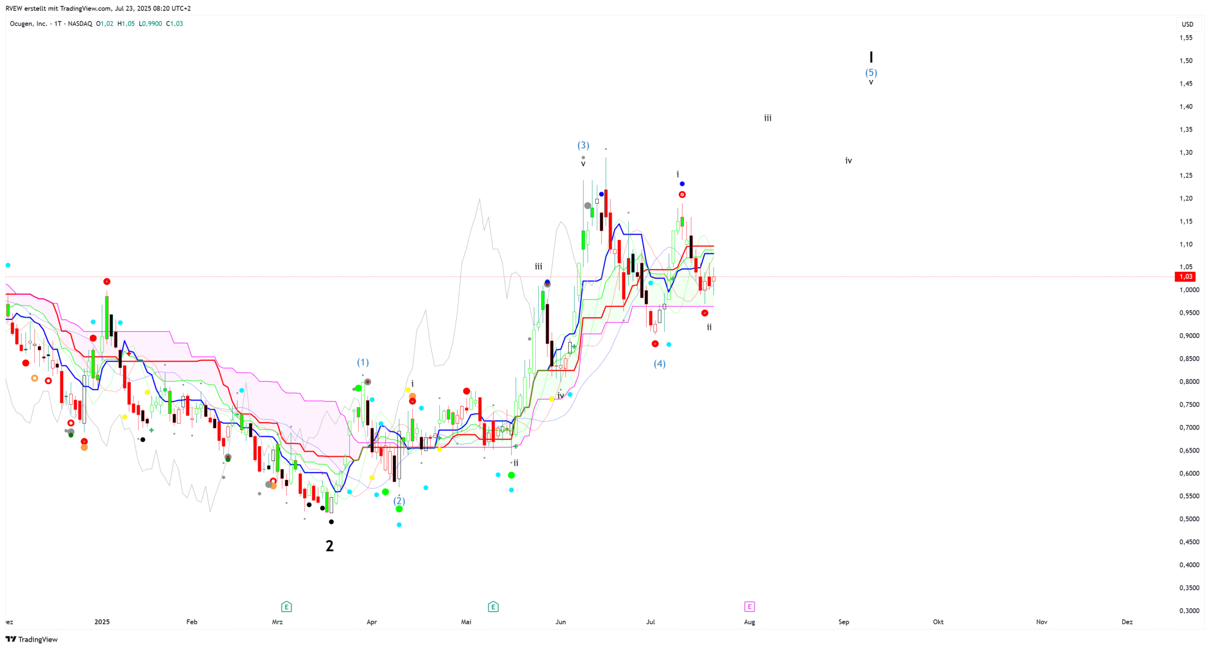Select the bold I wave label at the top
Viewport: 1210px width, 649px height.
(x=871, y=57)
